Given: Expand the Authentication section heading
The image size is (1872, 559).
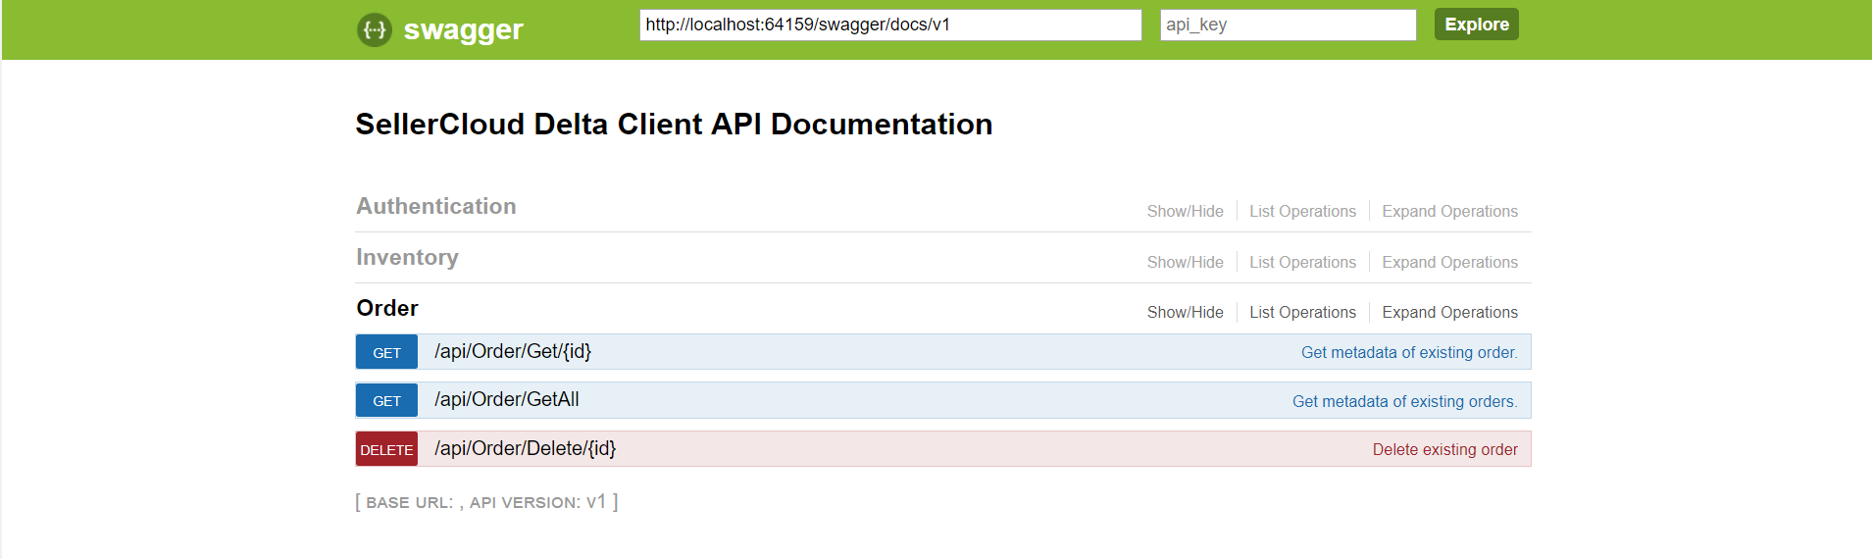Looking at the screenshot, I should pos(436,206).
